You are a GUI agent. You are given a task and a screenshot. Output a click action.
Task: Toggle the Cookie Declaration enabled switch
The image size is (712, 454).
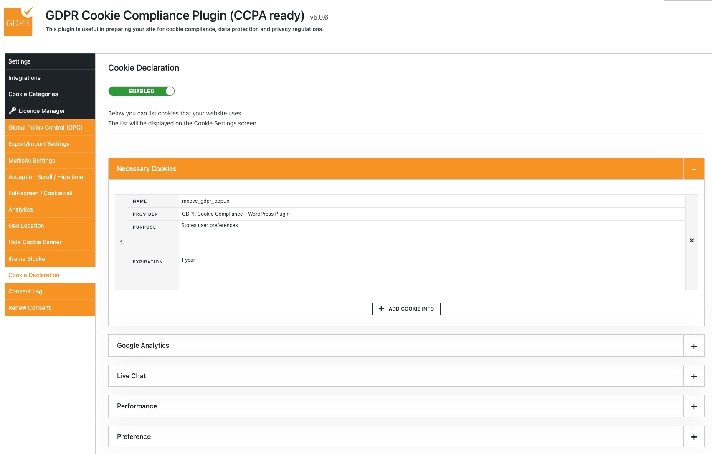pyautogui.click(x=142, y=92)
